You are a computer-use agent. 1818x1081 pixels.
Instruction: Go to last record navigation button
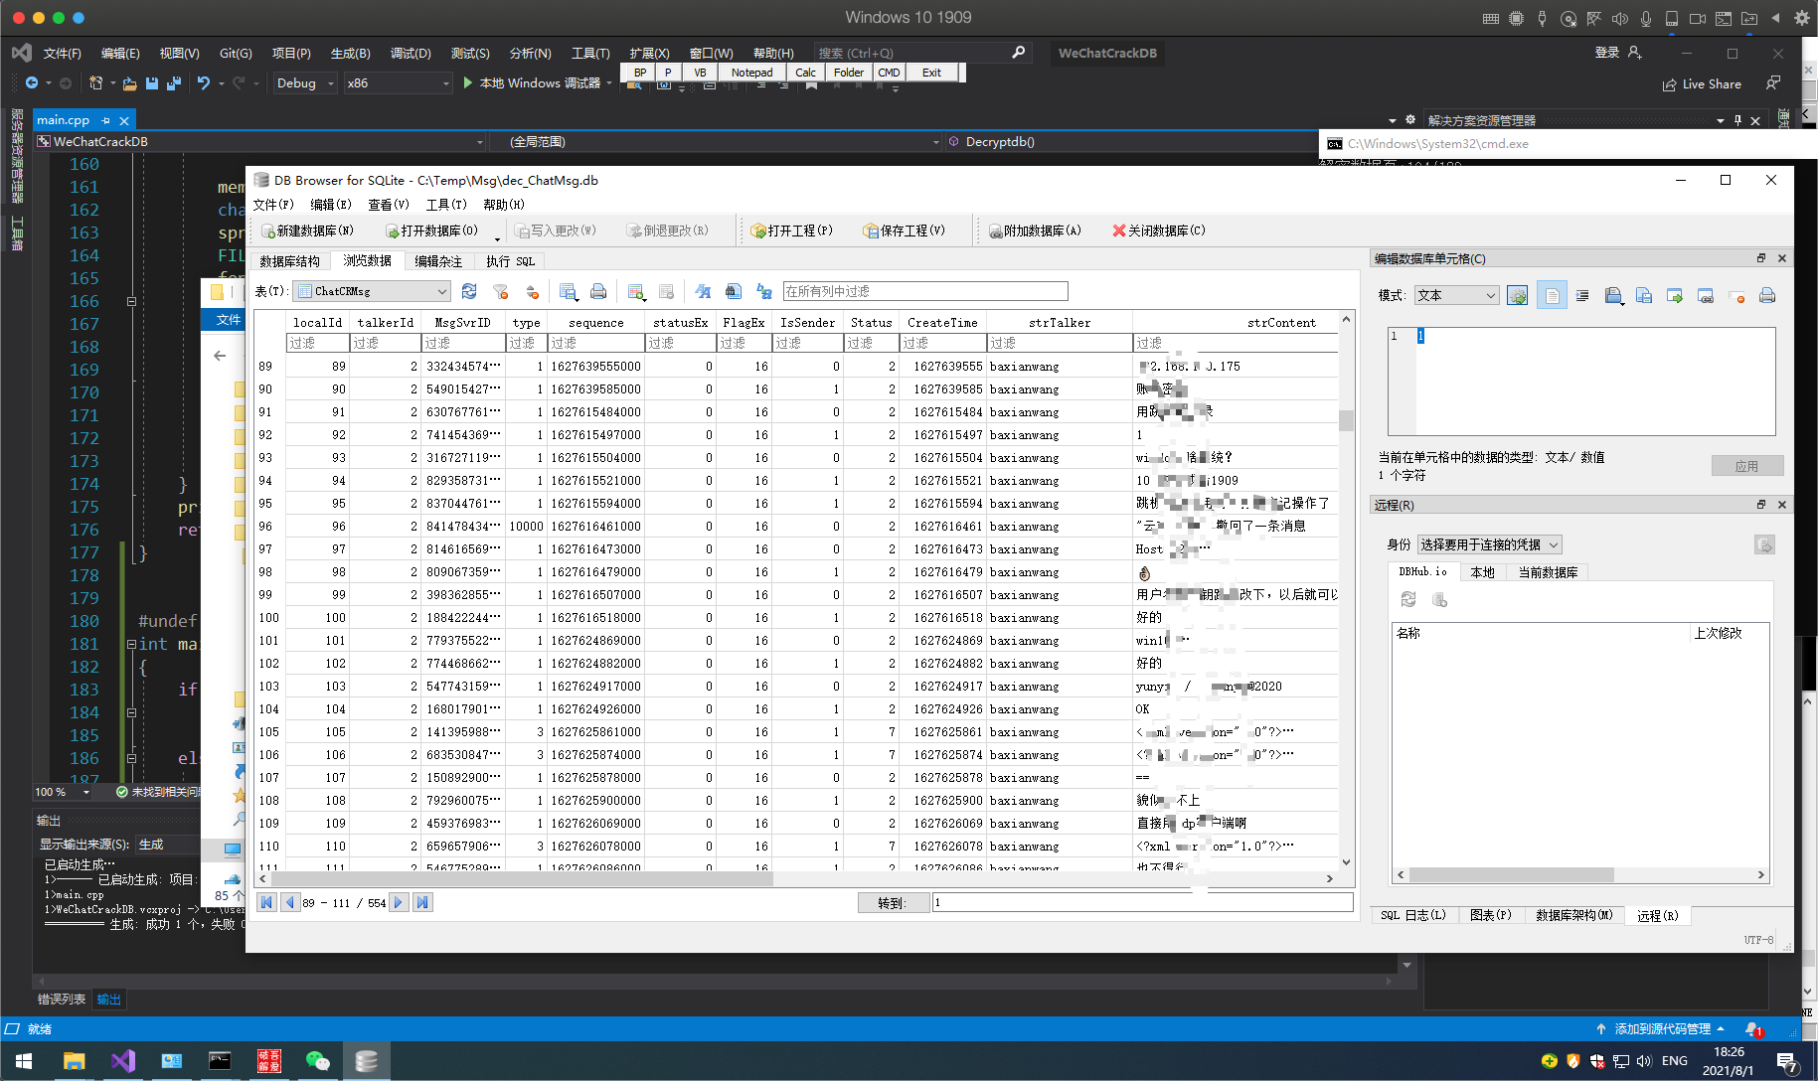[x=422, y=902]
